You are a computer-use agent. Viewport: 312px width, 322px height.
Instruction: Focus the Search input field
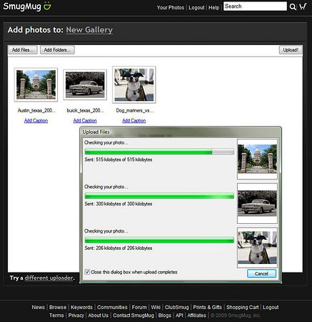pyautogui.click(x=255, y=6)
